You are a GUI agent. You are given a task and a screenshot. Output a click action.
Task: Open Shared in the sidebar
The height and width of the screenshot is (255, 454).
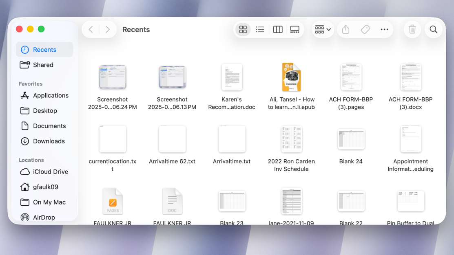(44, 65)
